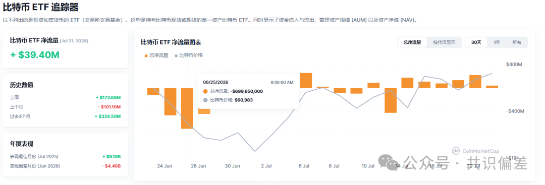Click the tall positive bar at 6 Jul

[305, 81]
